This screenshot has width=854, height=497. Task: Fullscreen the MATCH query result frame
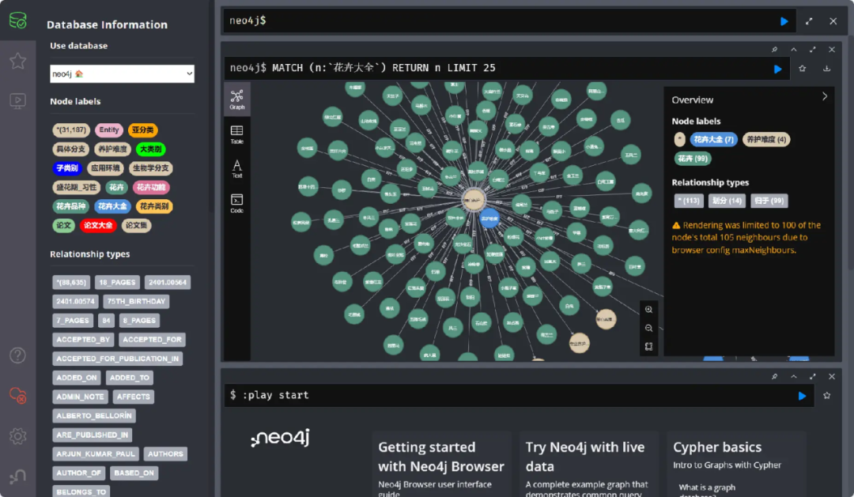(813, 50)
